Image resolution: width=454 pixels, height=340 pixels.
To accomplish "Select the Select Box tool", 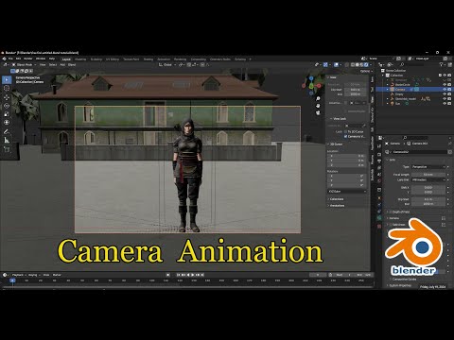I will [7, 80].
